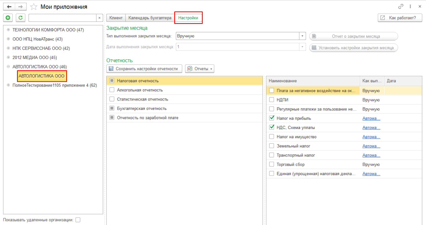The height and width of the screenshot is (225, 426).
Task: Check Транспортный налог checkbox
Action: coord(272,155)
